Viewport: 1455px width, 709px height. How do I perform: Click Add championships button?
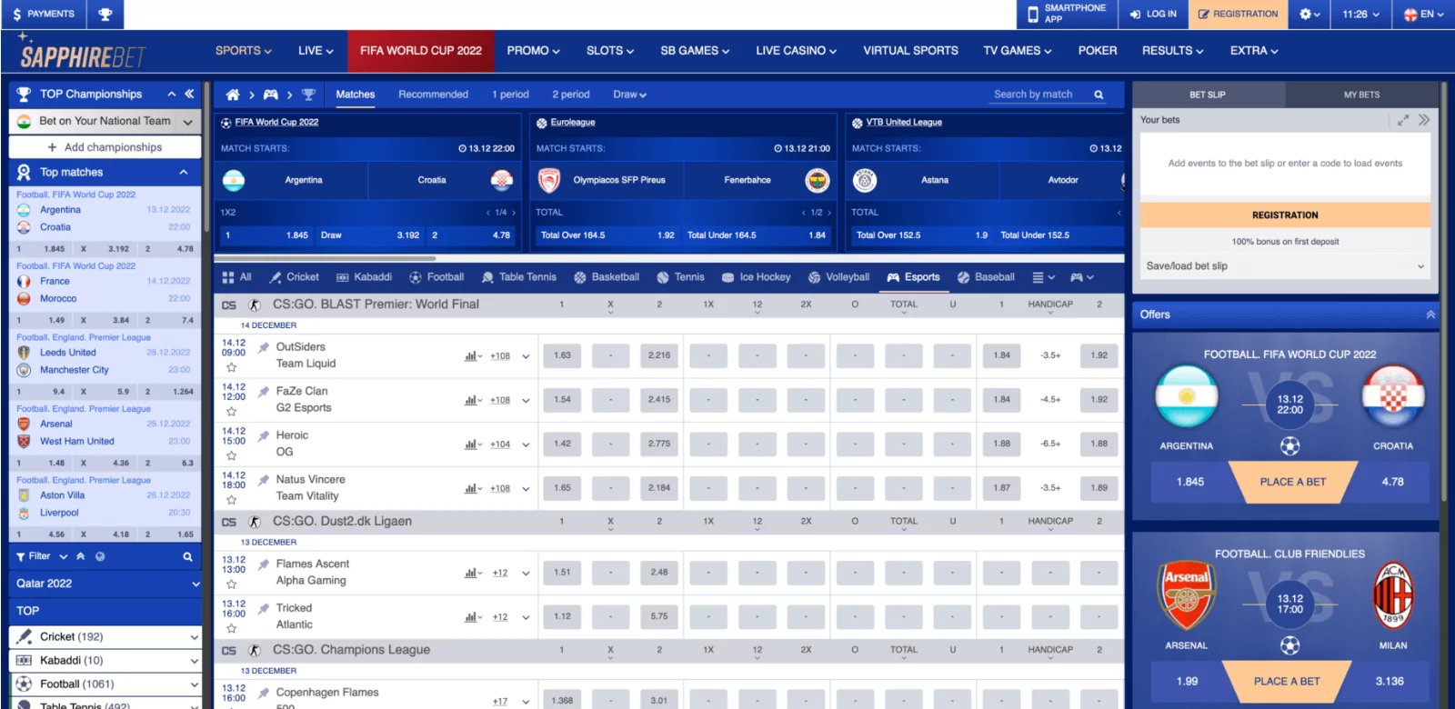(105, 147)
